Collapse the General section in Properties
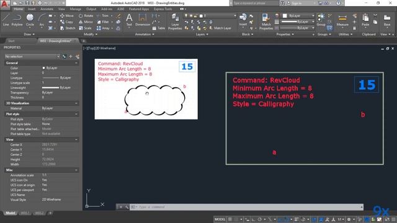The height and width of the screenshot is (223, 397). (76, 63)
